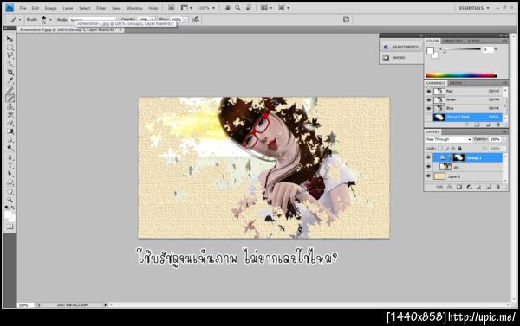
Task: Select the Path Selection tool
Action: pos(10,174)
